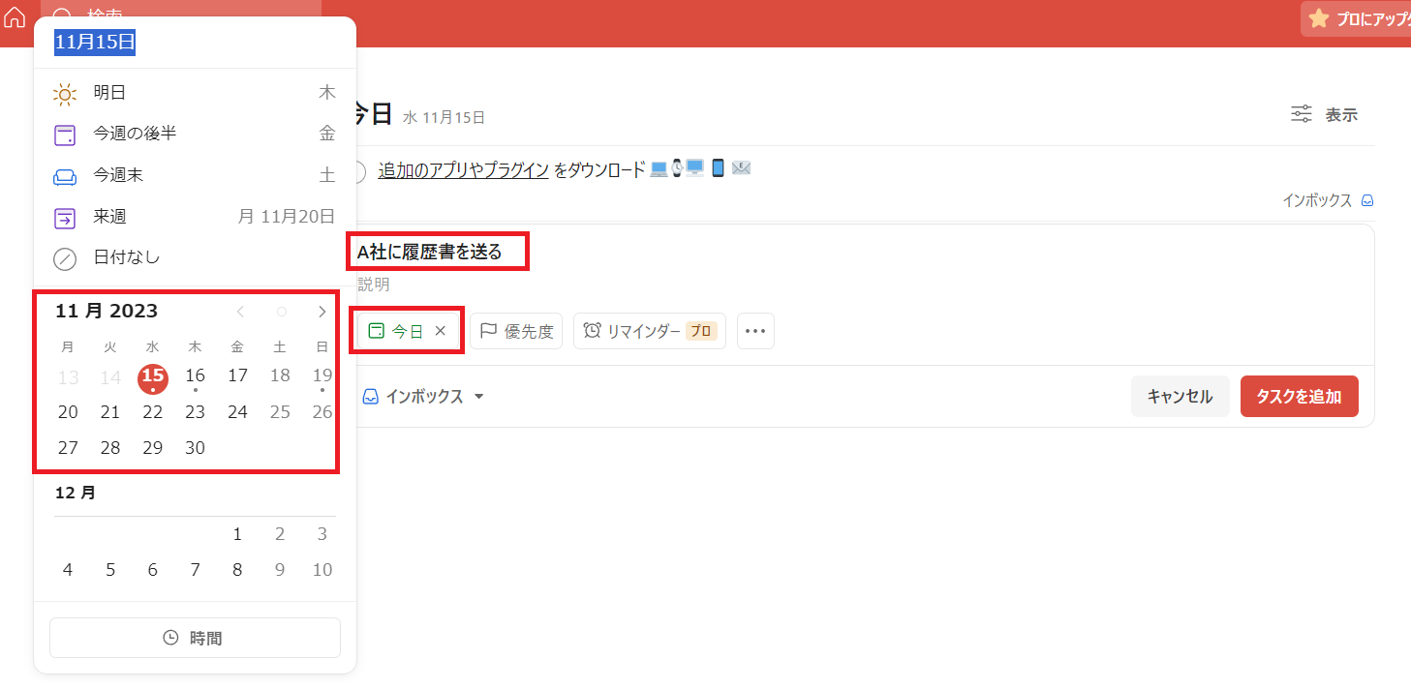Open the three-dot more options button
The image size is (1411, 690).
pos(755,331)
